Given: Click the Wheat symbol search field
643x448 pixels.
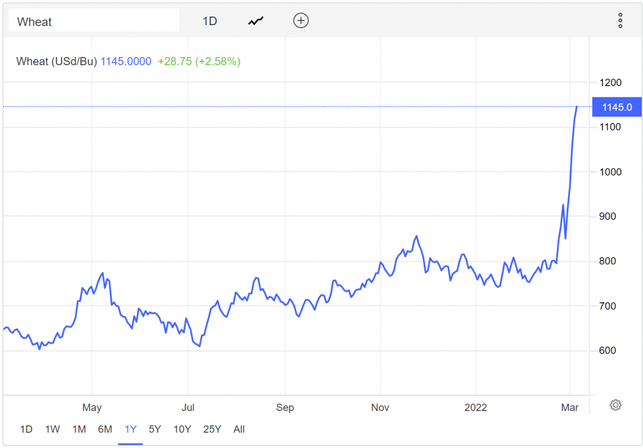Looking at the screenshot, I should 94,21.
